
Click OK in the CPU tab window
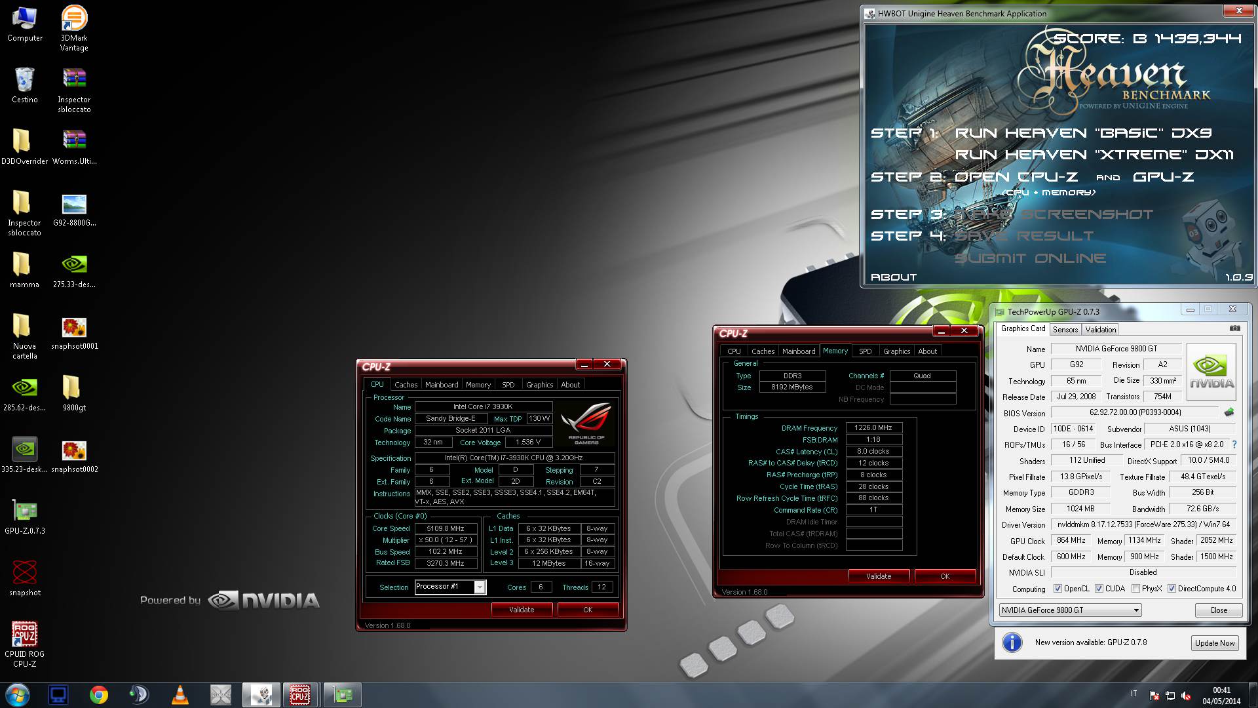pos(588,610)
